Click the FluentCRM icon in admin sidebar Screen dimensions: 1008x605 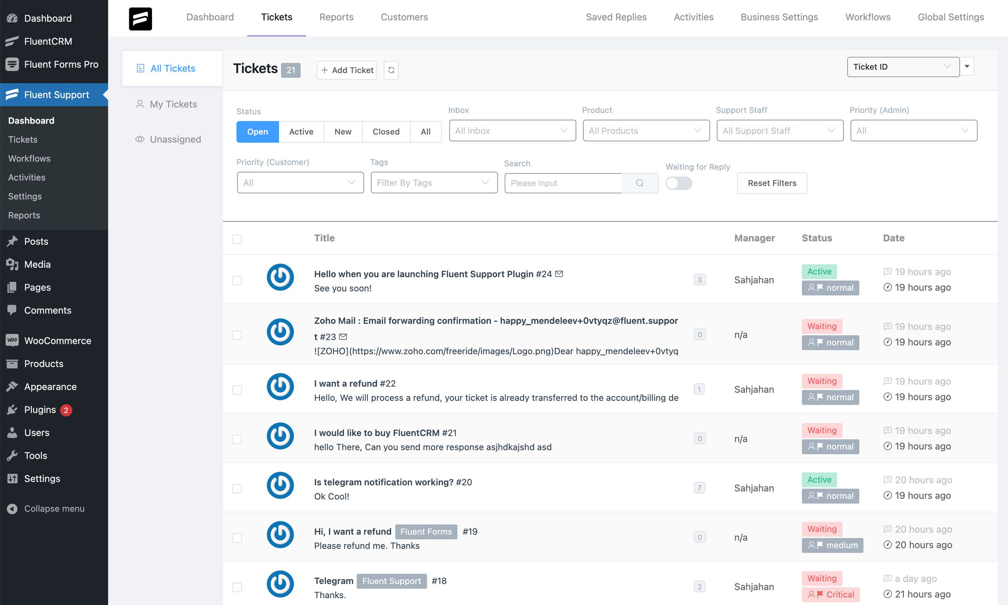tap(12, 41)
